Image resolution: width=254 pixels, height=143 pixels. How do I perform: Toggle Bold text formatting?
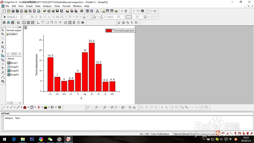32,17
